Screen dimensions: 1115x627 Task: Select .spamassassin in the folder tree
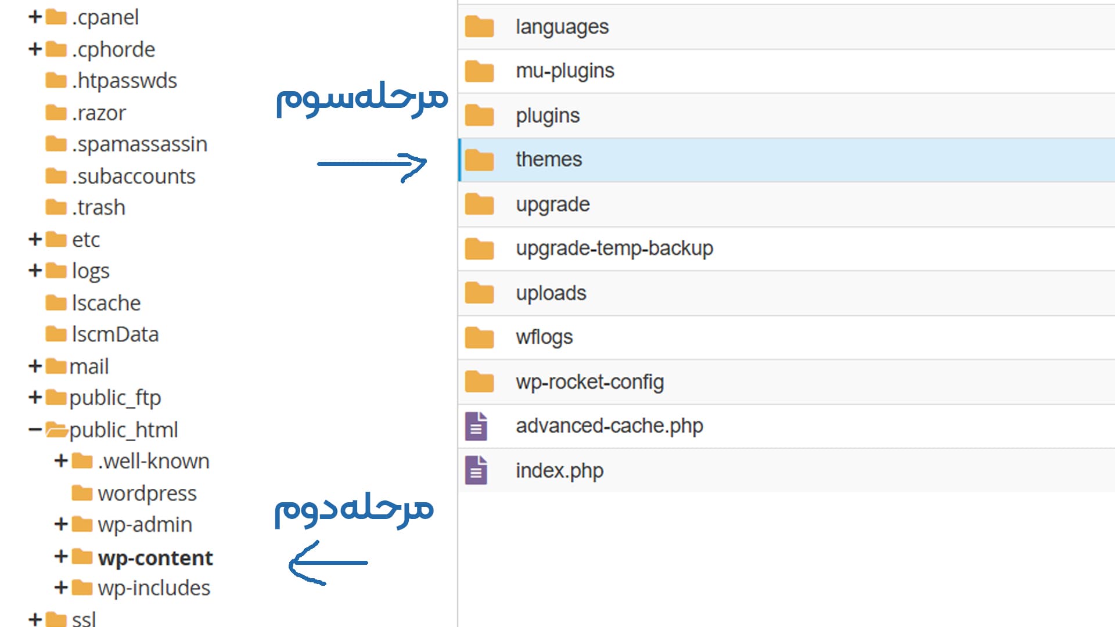click(140, 144)
